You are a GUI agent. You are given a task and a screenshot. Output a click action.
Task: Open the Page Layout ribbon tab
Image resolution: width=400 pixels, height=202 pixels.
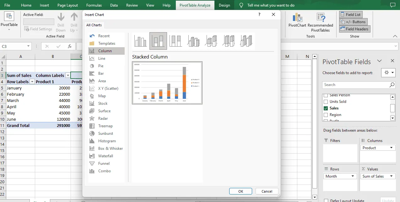coord(68,5)
